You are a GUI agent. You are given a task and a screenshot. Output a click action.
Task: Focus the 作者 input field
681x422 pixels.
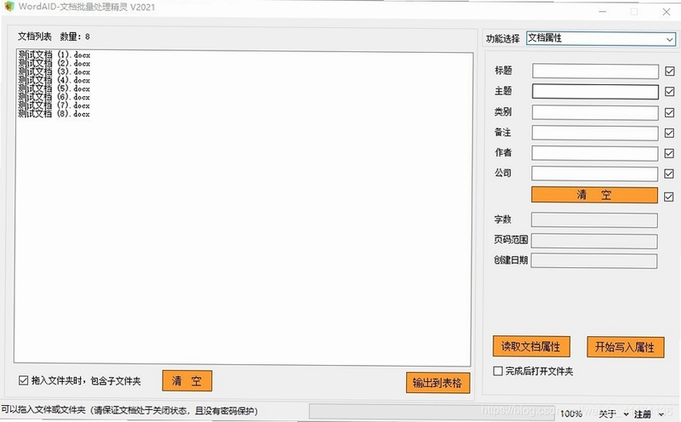pyautogui.click(x=594, y=153)
